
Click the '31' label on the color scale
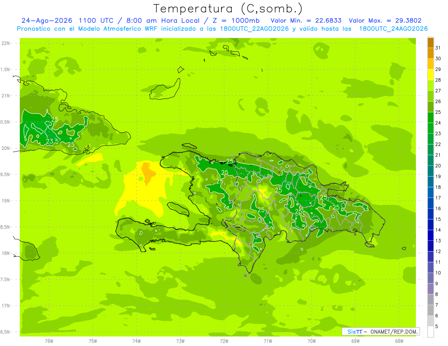[438, 48]
